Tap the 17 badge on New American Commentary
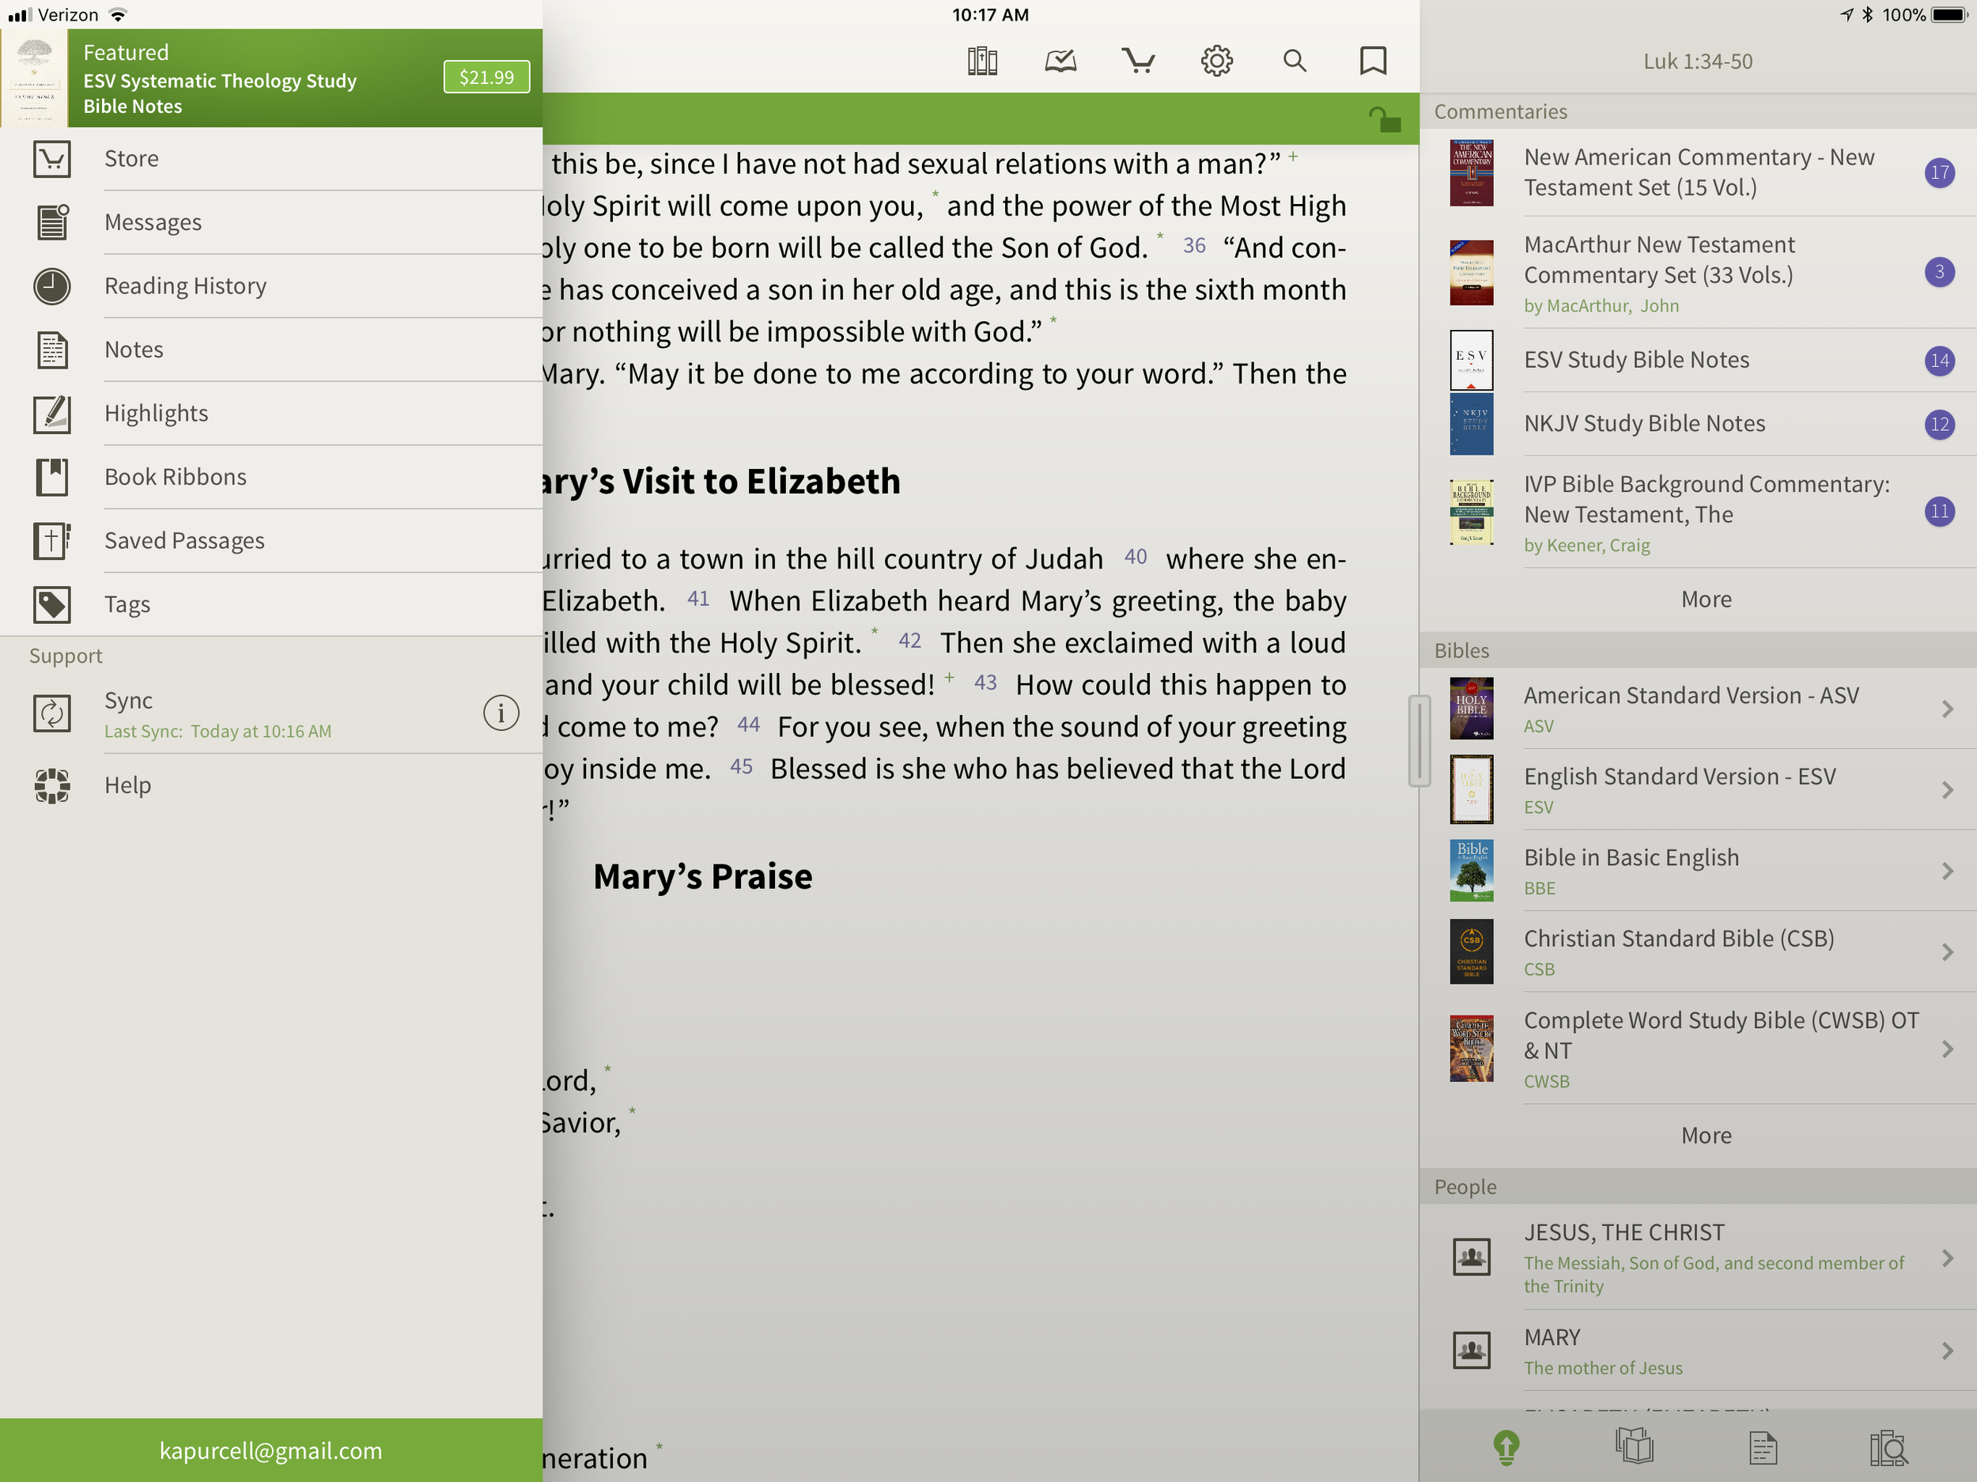Viewport: 1977px width, 1482px height. click(1938, 172)
